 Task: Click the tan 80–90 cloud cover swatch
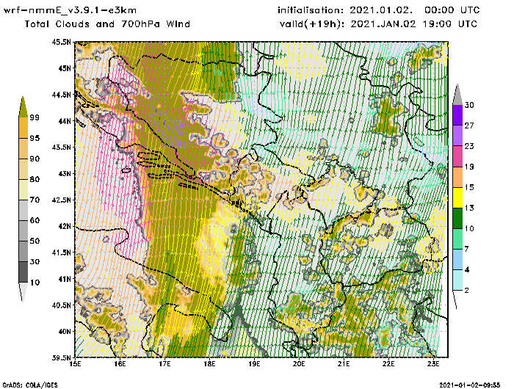pos(23,168)
